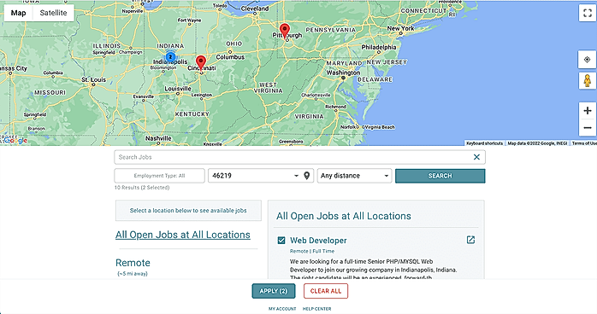Viewport: 597px width, 314px height.
Task: Click the red Pittsburgh map pin
Action: tap(285, 31)
